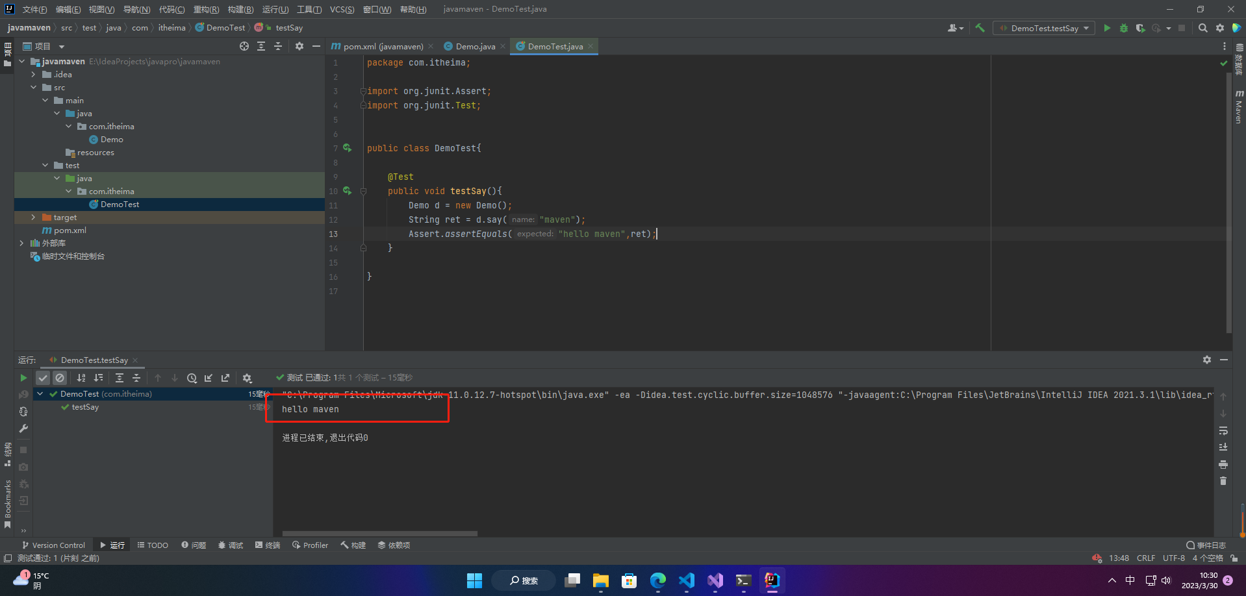Click the run gutter icon beside class DemoTest
Image resolution: width=1246 pixels, height=596 pixels.
pyautogui.click(x=348, y=148)
